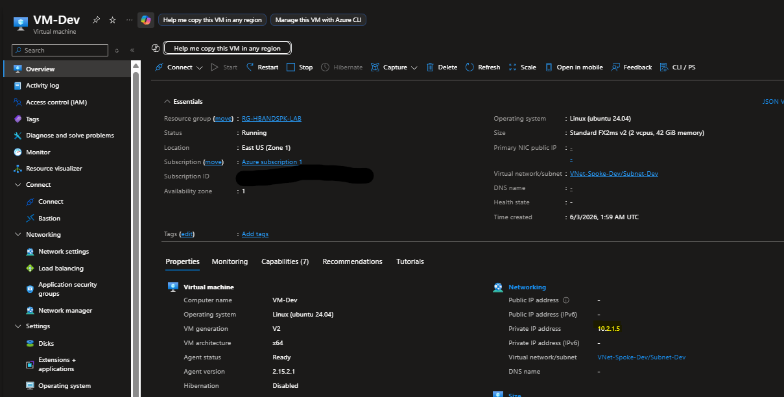Click the Access control (IAM) icon
The height and width of the screenshot is (397, 784).
tap(18, 102)
